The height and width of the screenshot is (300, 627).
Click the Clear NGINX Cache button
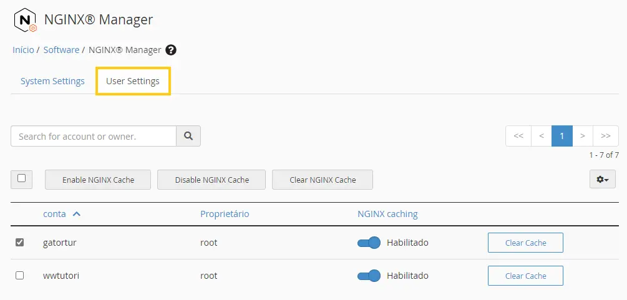(x=323, y=180)
